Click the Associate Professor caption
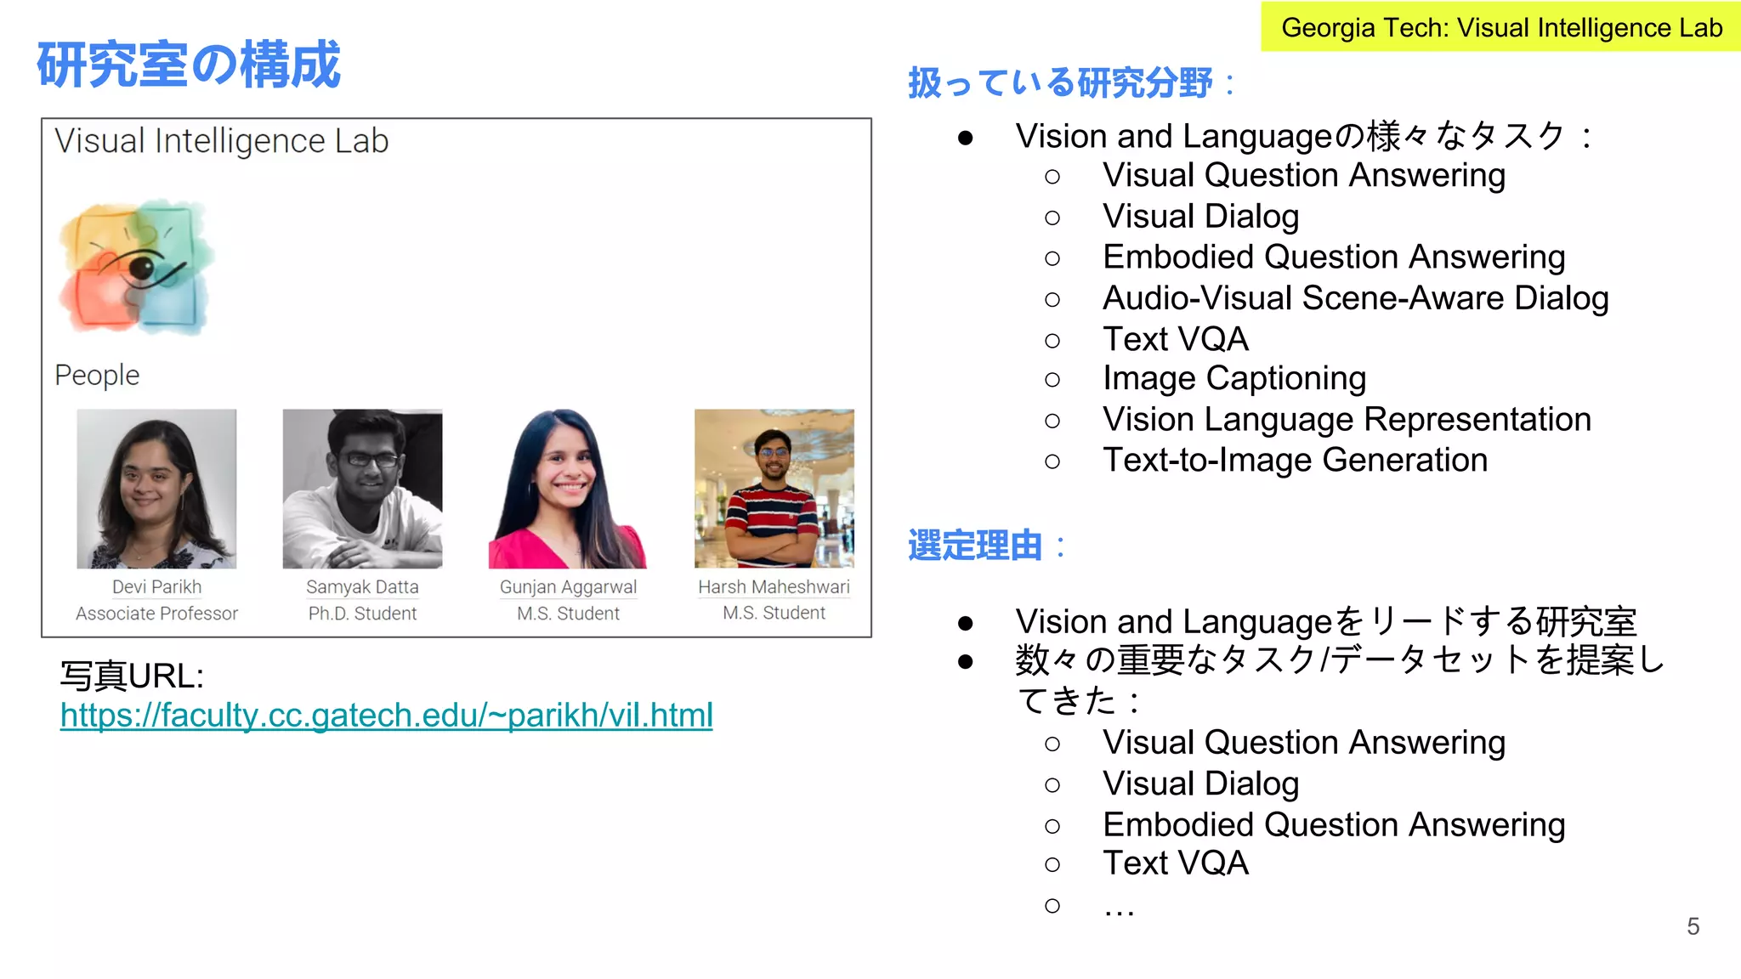 [156, 614]
